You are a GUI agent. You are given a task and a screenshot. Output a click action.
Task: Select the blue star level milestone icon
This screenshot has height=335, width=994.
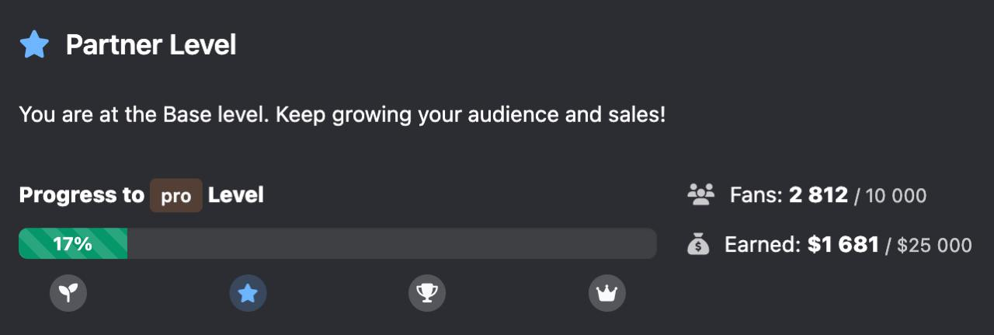[x=248, y=293]
